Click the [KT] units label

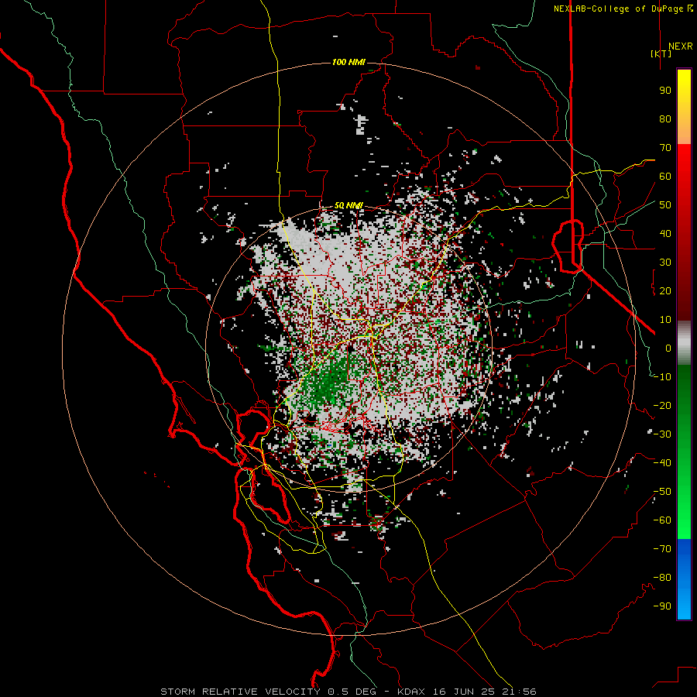[x=661, y=53]
